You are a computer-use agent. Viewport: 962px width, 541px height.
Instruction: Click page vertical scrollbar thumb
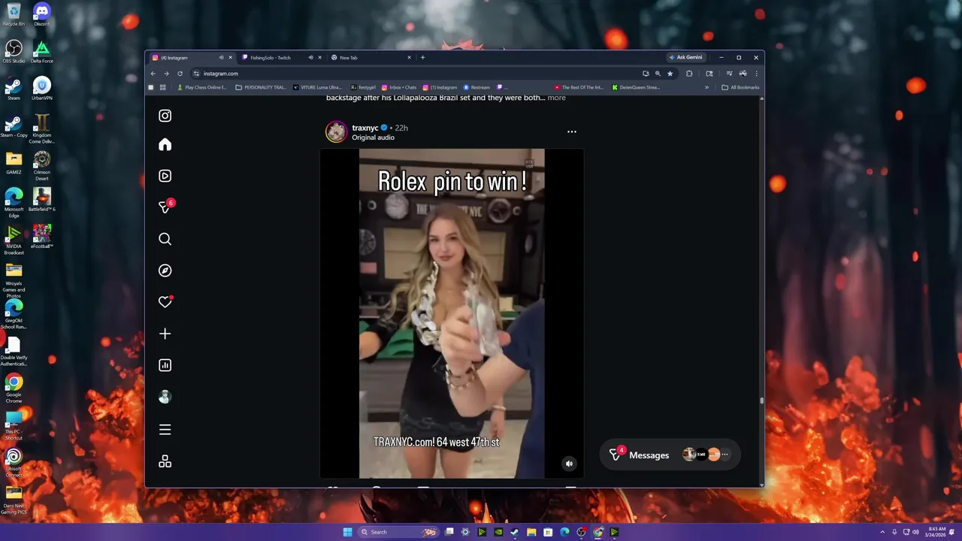click(761, 400)
